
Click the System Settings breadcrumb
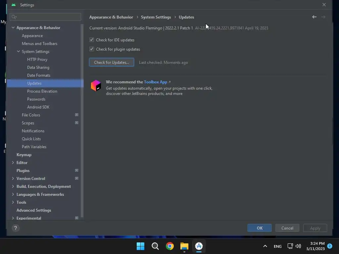click(x=156, y=17)
